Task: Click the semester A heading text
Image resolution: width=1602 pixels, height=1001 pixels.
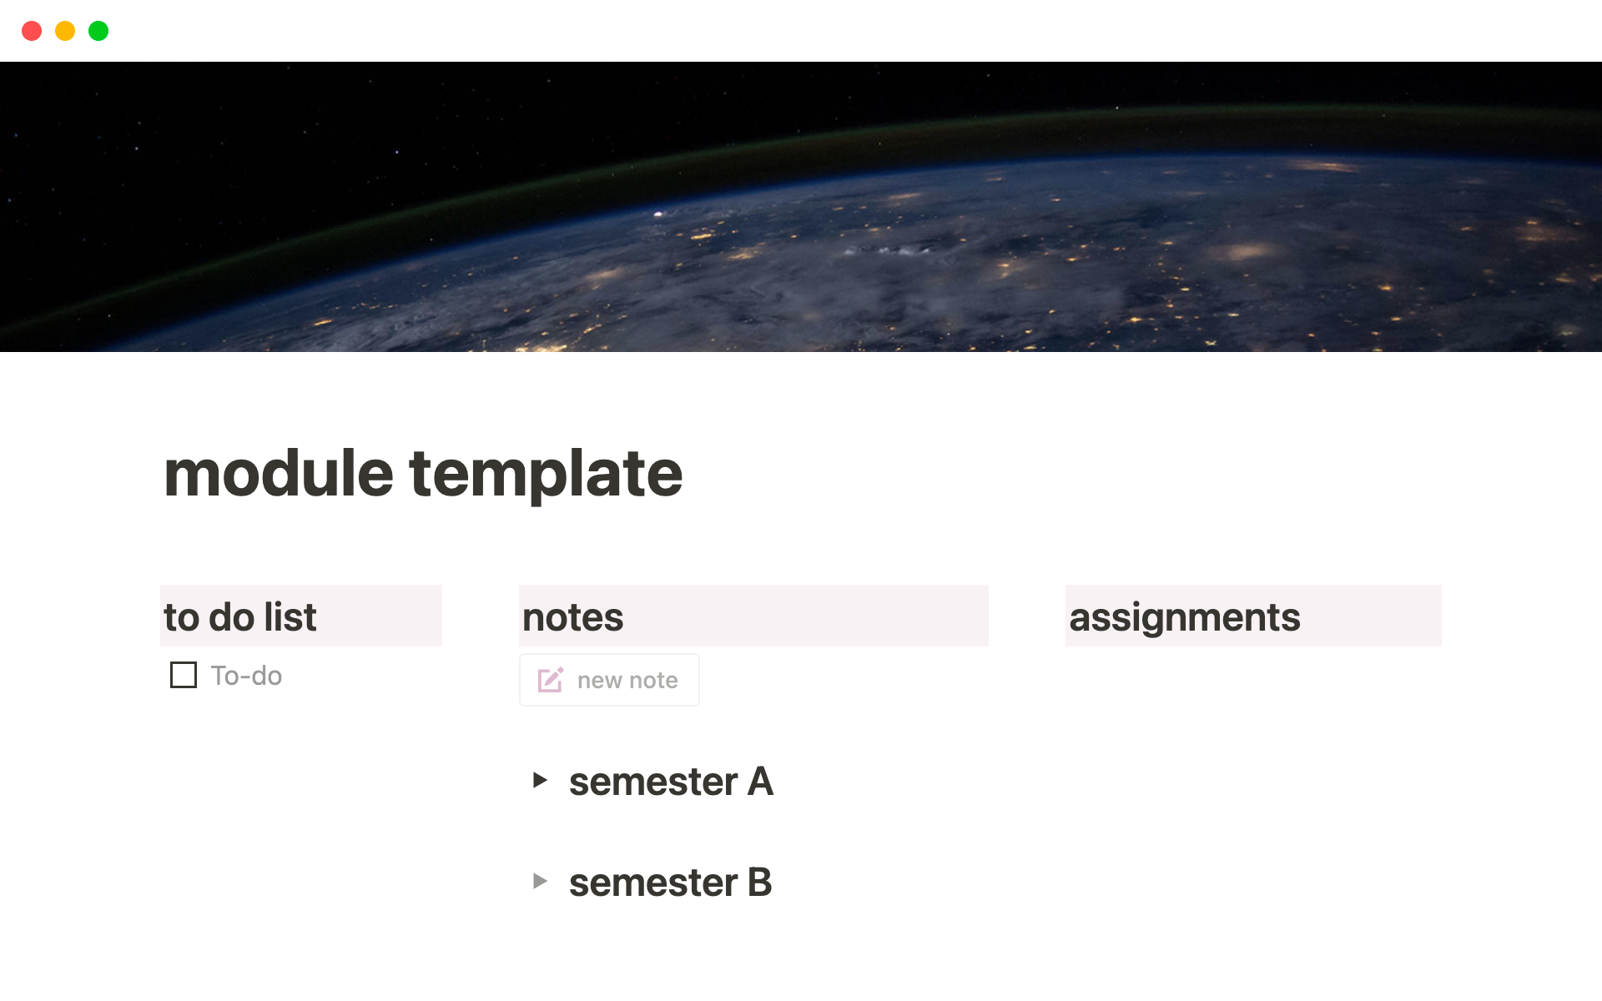Action: pyautogui.click(x=671, y=782)
